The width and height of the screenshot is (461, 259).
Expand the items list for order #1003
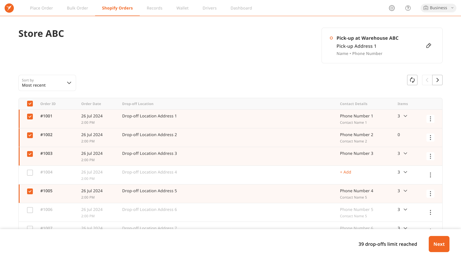(x=405, y=153)
